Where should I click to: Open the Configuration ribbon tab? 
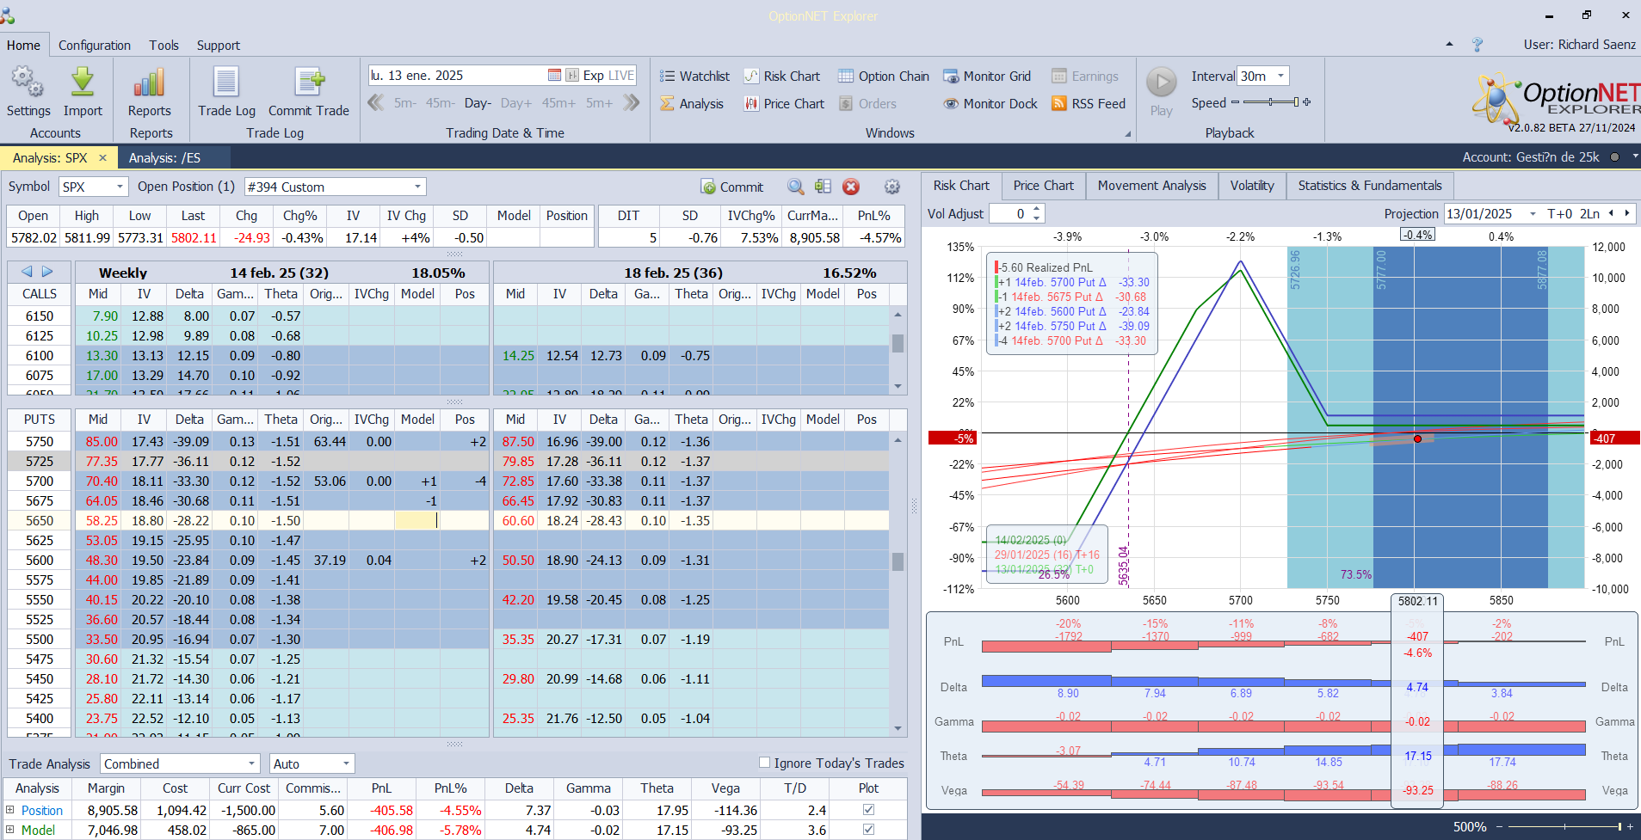pyautogui.click(x=95, y=46)
